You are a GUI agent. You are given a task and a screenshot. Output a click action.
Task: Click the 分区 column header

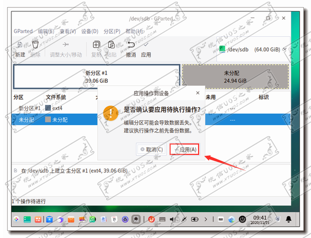pyautogui.click(x=19, y=97)
